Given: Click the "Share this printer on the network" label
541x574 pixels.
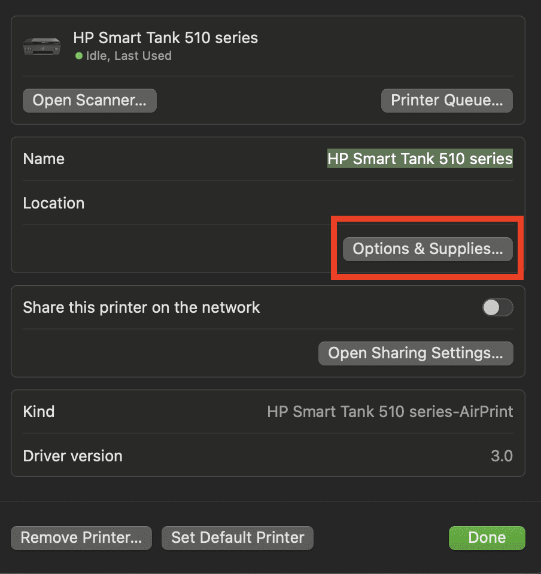Looking at the screenshot, I should pos(141,307).
